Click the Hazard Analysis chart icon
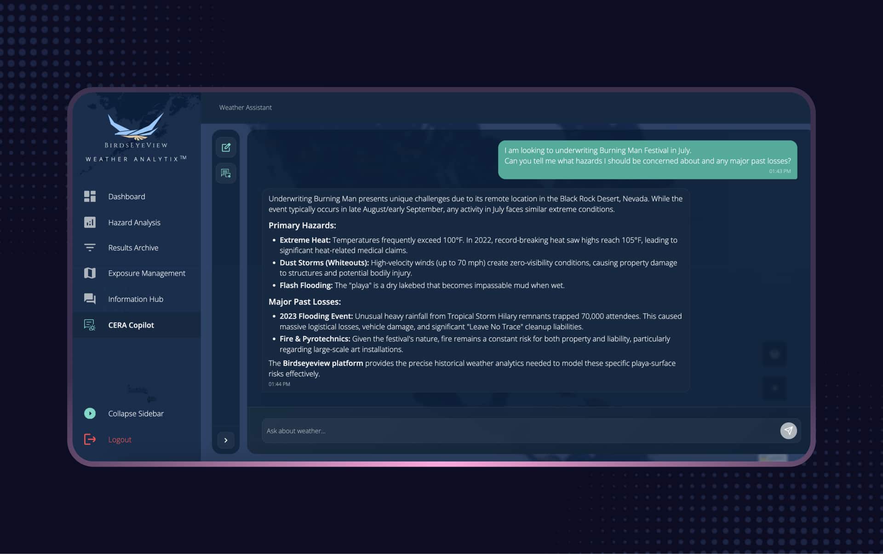883x554 pixels. [x=90, y=222]
